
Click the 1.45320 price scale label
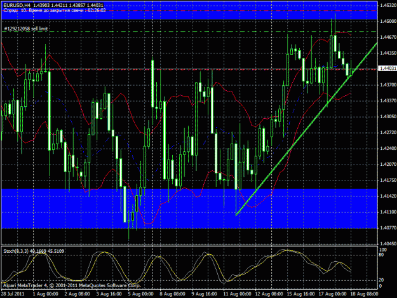[388, 5]
